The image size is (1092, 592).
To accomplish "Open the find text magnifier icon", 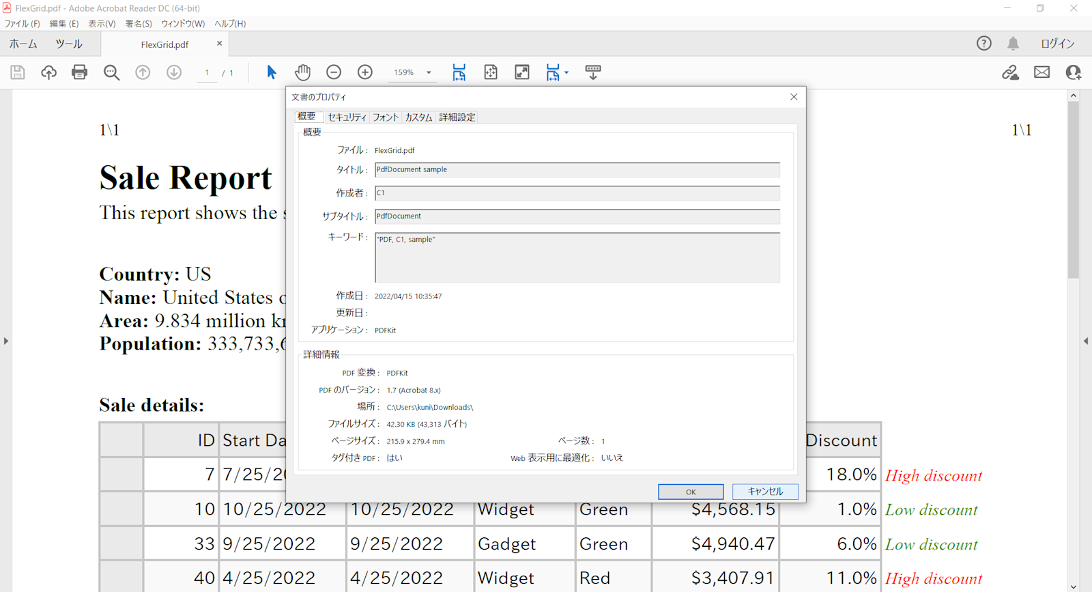I will pyautogui.click(x=111, y=72).
